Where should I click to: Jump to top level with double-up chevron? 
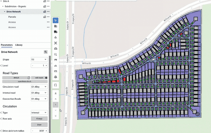click(55, 93)
